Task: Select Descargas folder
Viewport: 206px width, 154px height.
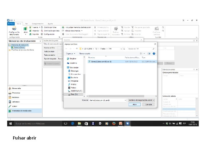Action: tap(73, 71)
